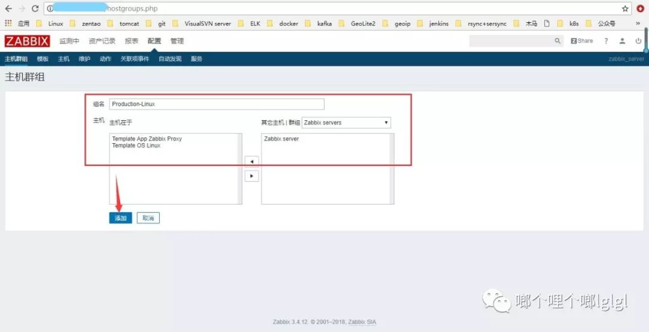Click the right arrow move button
This screenshot has width=649, height=332.
252,176
